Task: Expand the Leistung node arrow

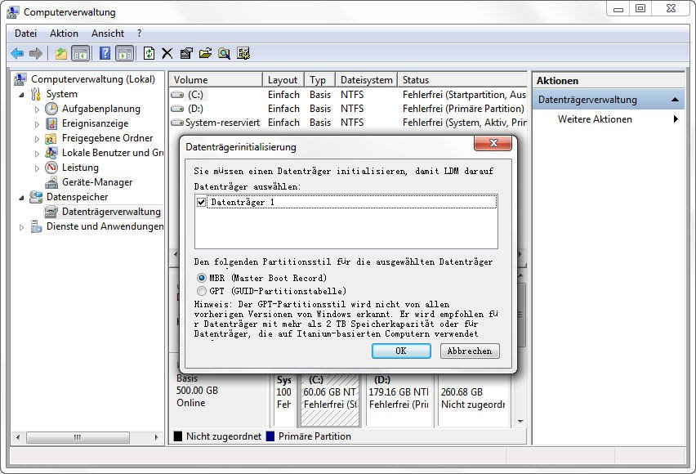Action: (37, 168)
